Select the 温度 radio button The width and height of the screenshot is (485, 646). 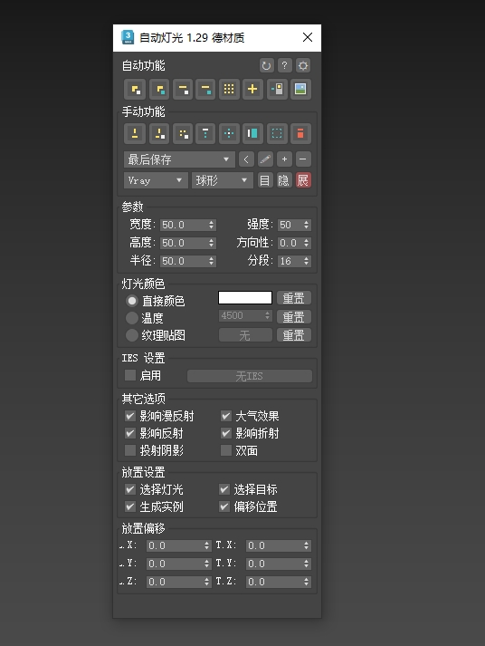click(x=131, y=318)
